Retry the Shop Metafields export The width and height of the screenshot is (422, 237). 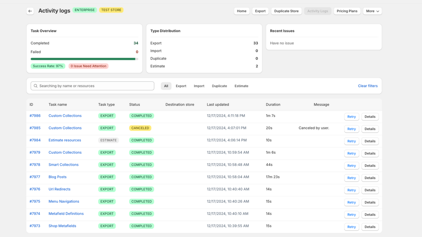pos(351,227)
